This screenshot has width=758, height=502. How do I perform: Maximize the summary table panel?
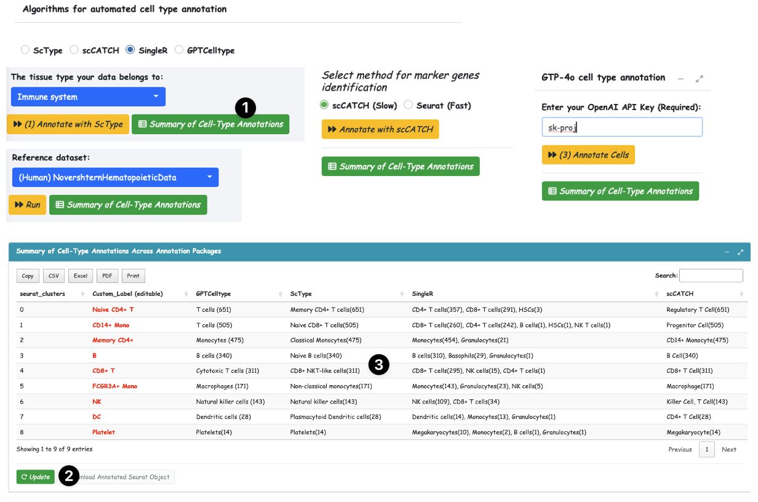pyautogui.click(x=740, y=252)
